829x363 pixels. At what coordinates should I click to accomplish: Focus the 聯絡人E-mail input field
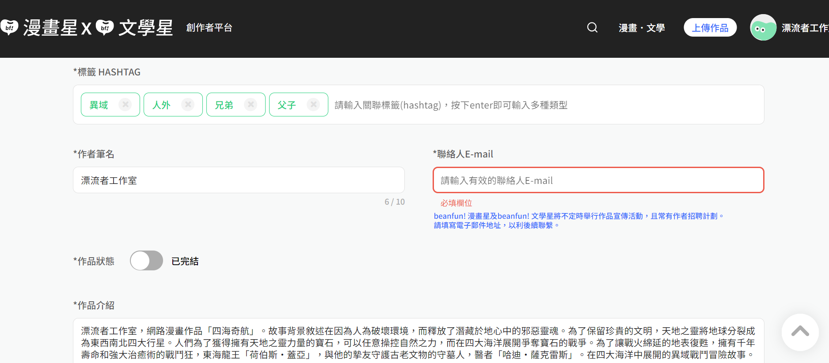pyautogui.click(x=598, y=180)
